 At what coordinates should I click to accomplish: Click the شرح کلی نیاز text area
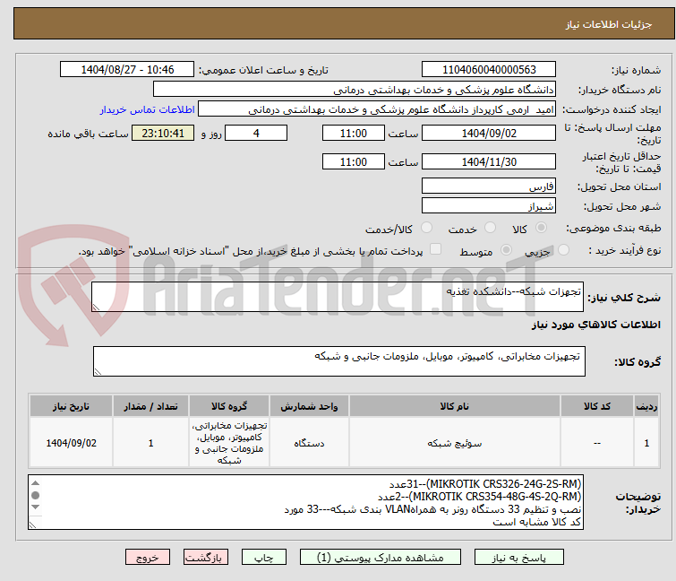pos(338,297)
